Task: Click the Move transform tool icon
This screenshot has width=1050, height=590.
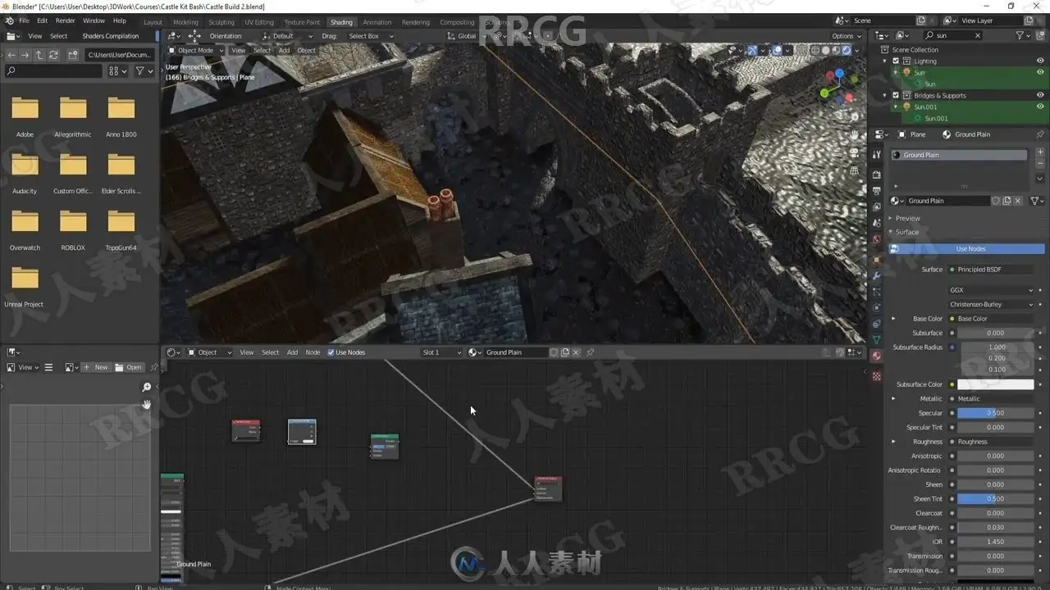Action: tap(194, 36)
